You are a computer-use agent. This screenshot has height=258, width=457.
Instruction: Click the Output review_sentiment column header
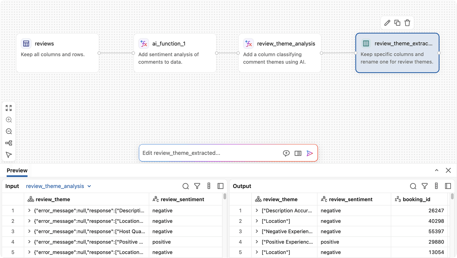(x=354, y=199)
